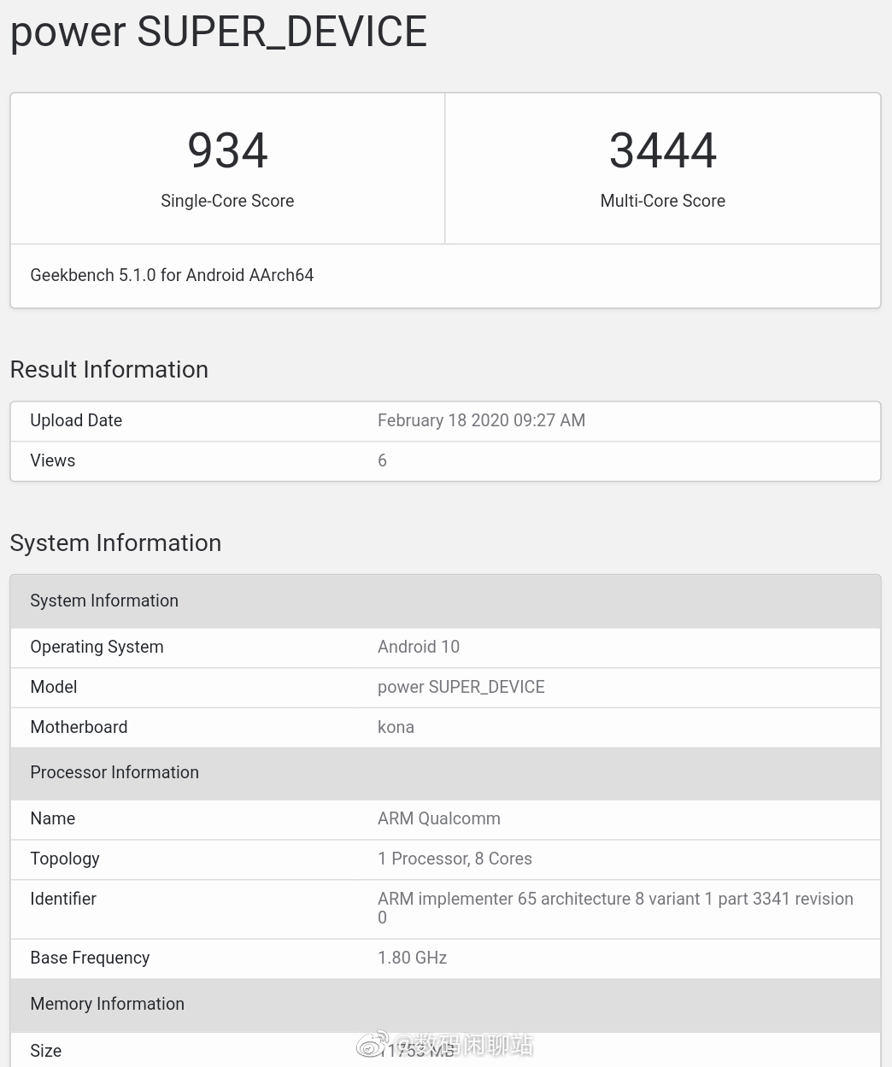The image size is (892, 1067).
Task: Click the Upload Date row
Action: [75, 420]
